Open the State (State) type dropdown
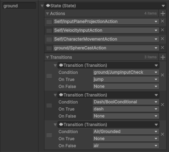This screenshot has width=169, height=152. [105, 6]
